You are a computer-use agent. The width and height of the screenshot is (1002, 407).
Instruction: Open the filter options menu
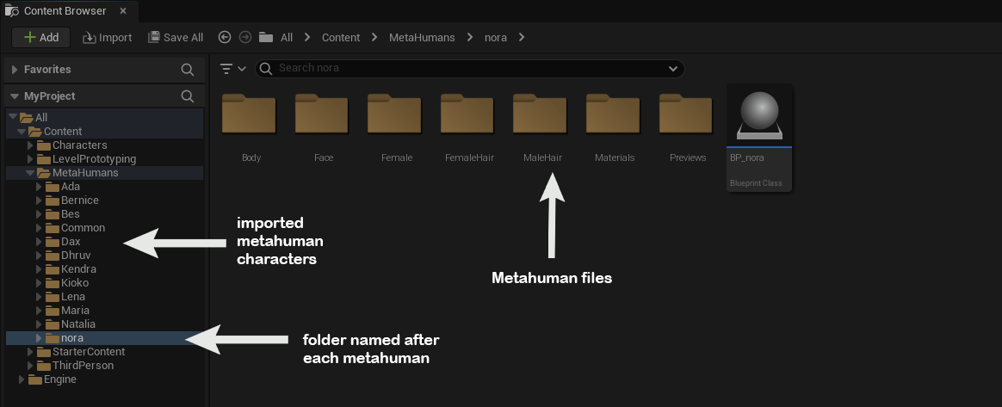(232, 68)
